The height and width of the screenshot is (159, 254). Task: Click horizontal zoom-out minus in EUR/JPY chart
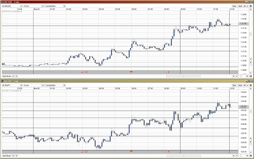click(x=237, y=156)
